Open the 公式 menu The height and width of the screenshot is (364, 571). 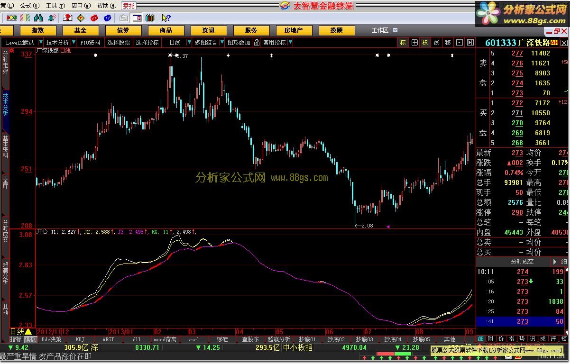[x=29, y=6]
